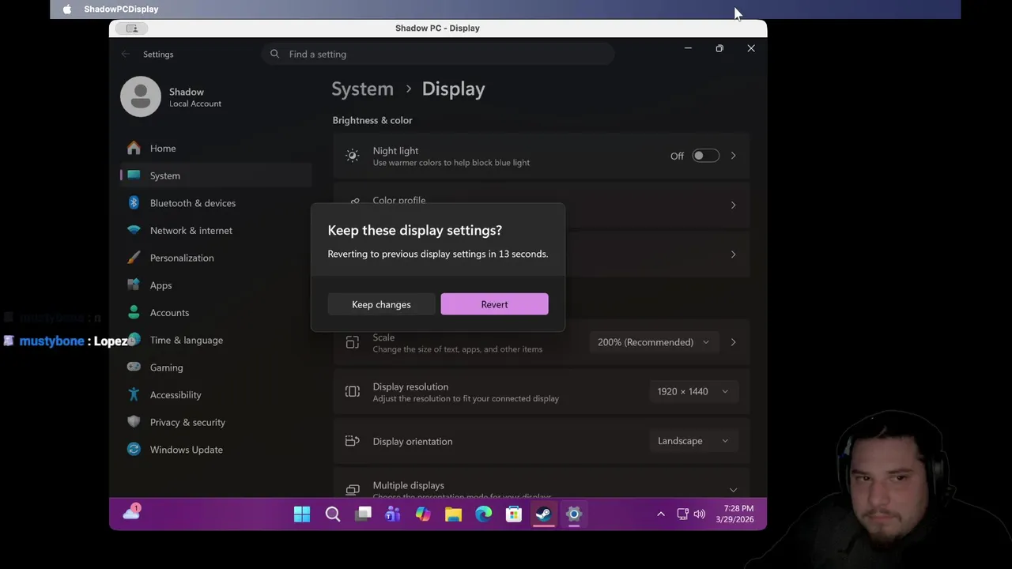Click the Windows Update refresh icon
Screen dimensions: 1012x569
coord(134,449)
